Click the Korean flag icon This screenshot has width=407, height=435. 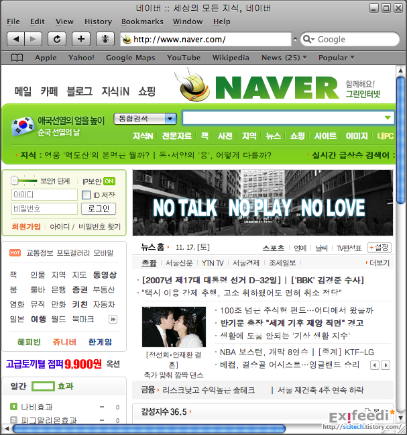[23, 126]
